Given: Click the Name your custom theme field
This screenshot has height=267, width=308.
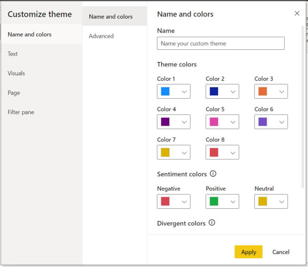Looking at the screenshot, I should pos(221,43).
